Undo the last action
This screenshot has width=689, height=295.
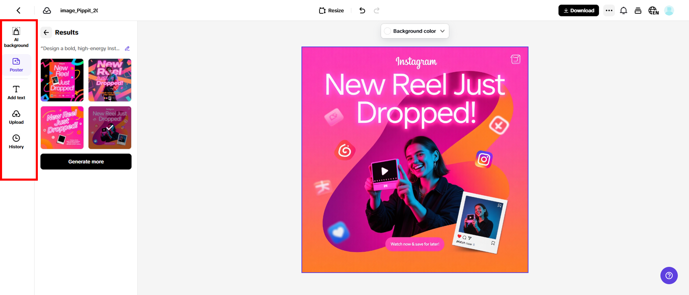[362, 11]
